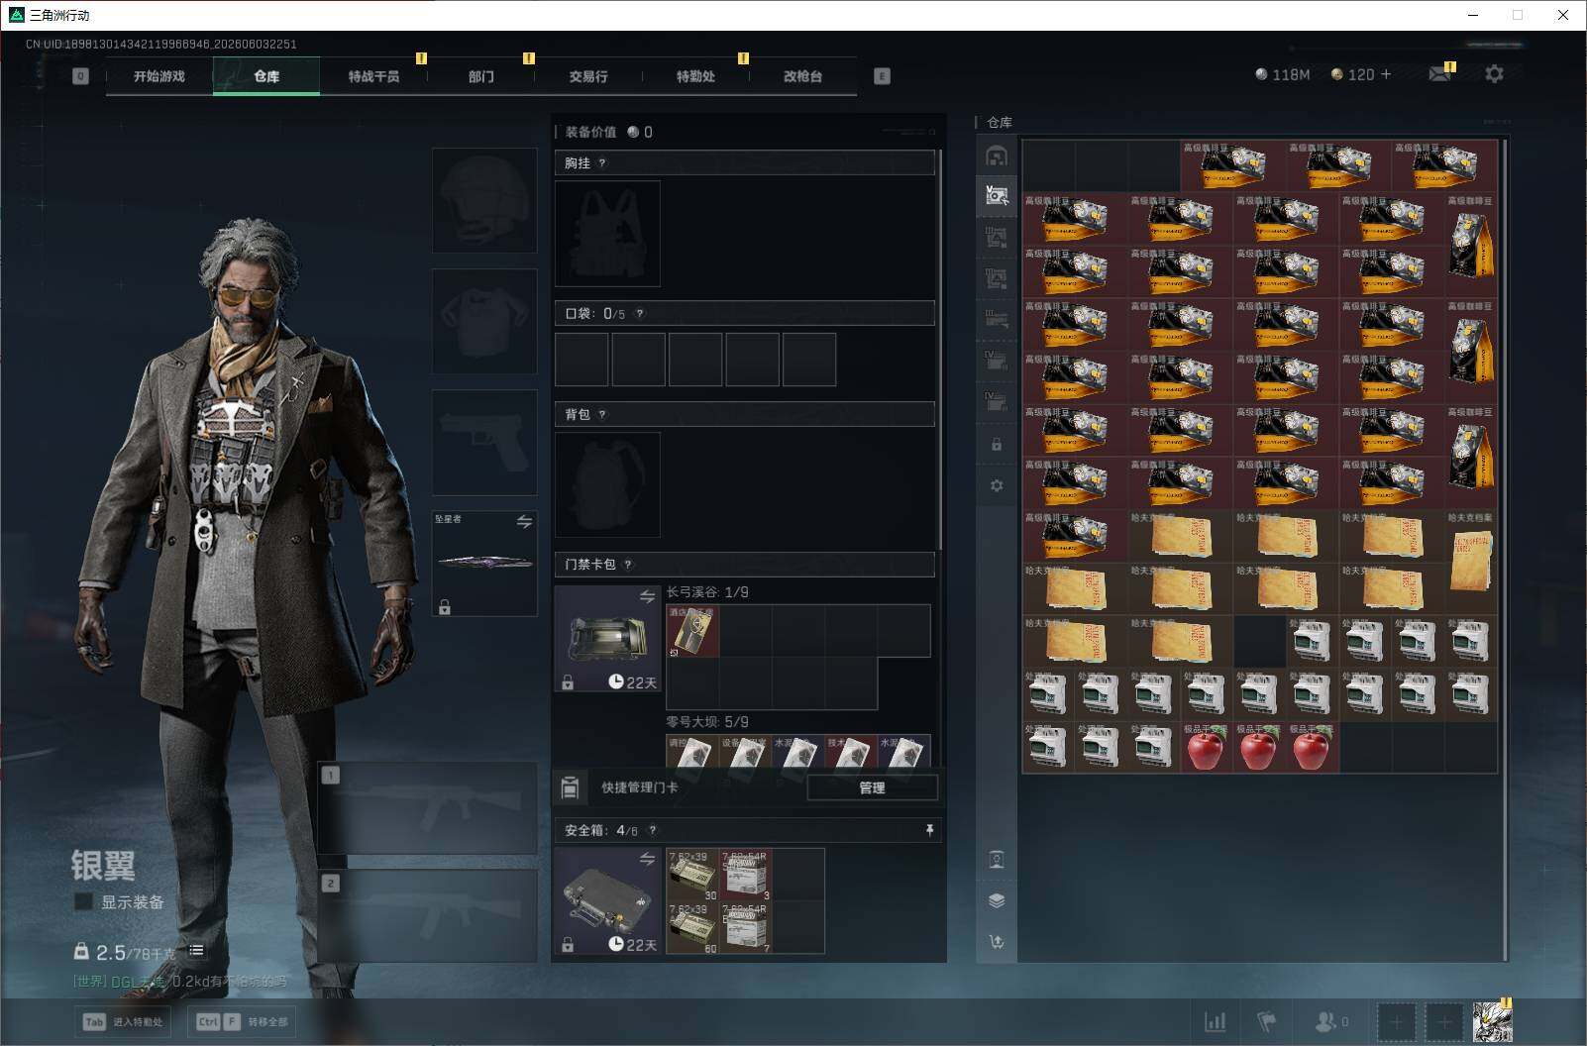The height and width of the screenshot is (1046, 1587).
Task: Click the 口袋 help question mark
Action: (640, 314)
